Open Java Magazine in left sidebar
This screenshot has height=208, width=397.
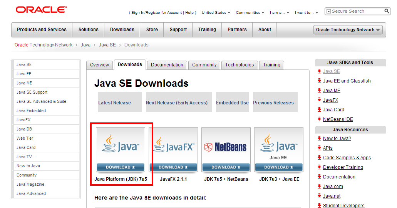click(x=47, y=184)
